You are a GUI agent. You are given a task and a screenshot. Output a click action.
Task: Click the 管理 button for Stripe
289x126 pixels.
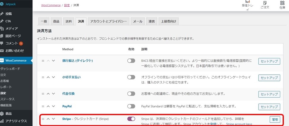pyautogui.click(x=275, y=119)
